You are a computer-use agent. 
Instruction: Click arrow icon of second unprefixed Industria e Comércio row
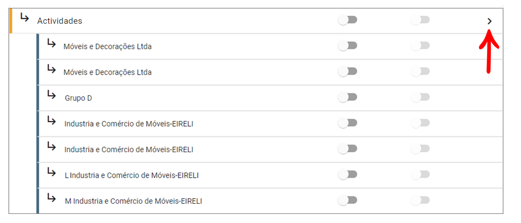click(51, 145)
